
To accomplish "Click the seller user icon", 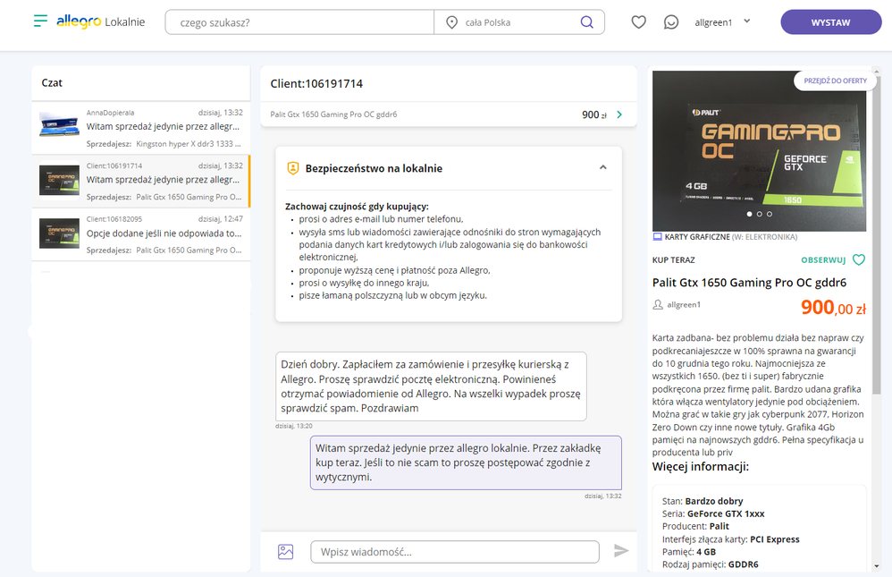I will click(658, 305).
